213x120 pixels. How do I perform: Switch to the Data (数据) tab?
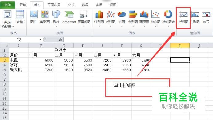[x=85, y=5]
